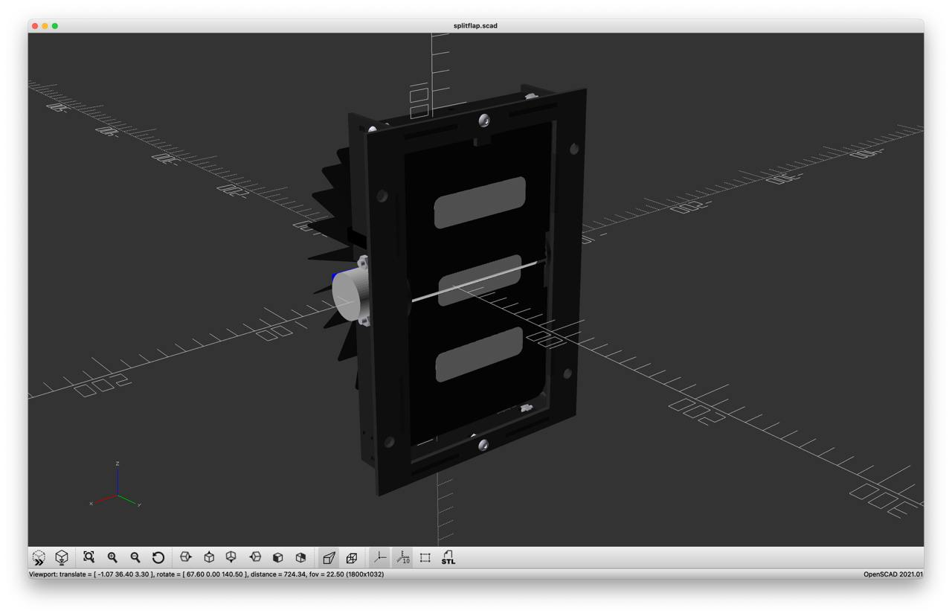Click the View All icon
Image resolution: width=952 pixels, height=616 pixels.
pyautogui.click(x=61, y=556)
